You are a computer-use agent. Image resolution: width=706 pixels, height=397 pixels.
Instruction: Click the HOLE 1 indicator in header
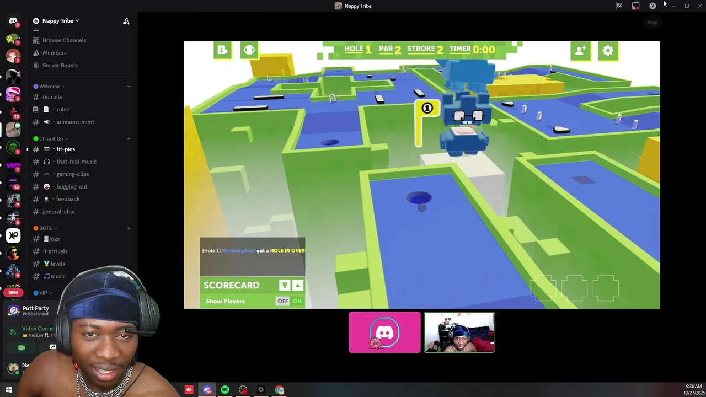point(358,49)
